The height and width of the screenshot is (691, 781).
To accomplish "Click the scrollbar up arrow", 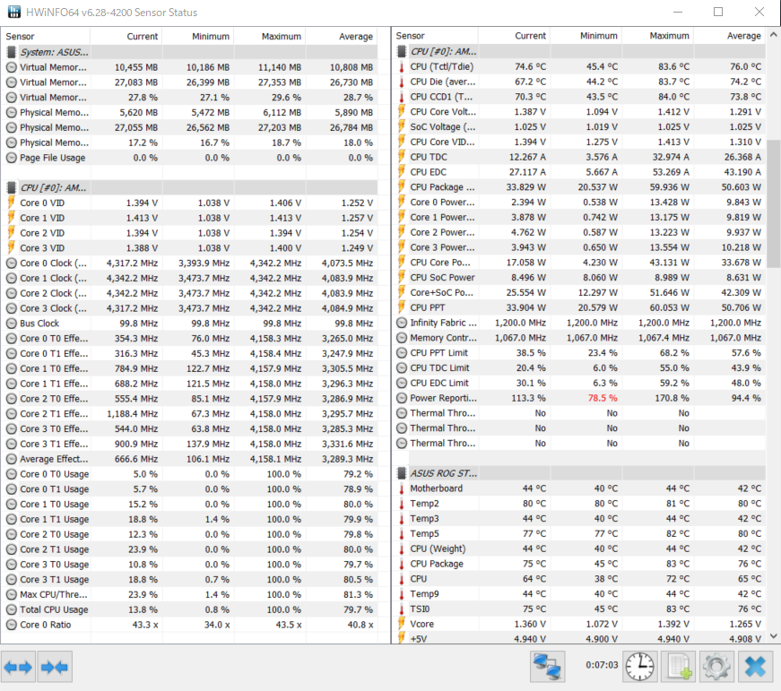I will [x=773, y=35].
